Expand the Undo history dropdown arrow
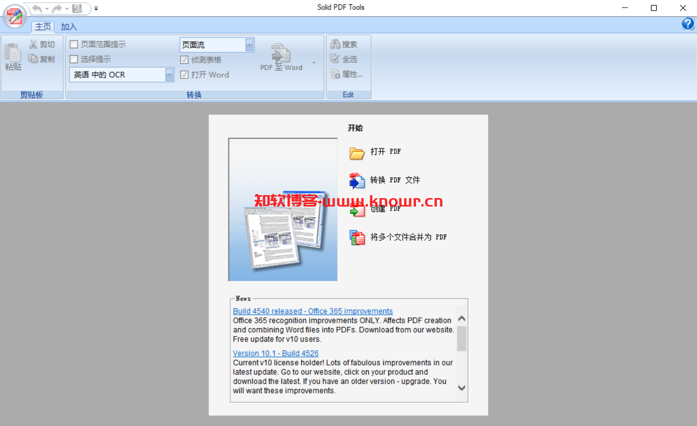 pyautogui.click(x=47, y=9)
